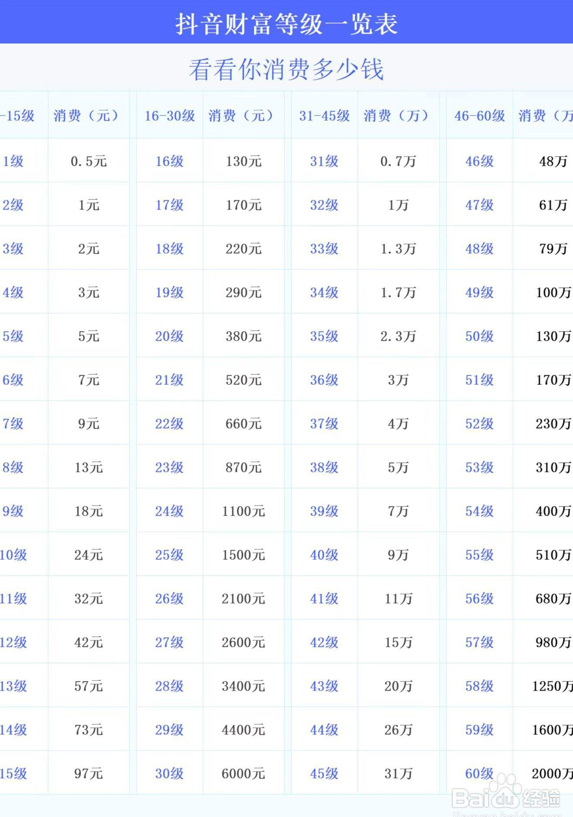Click the '290元' value
Image resolution: width=573 pixels, height=817 pixels.
[x=244, y=293]
